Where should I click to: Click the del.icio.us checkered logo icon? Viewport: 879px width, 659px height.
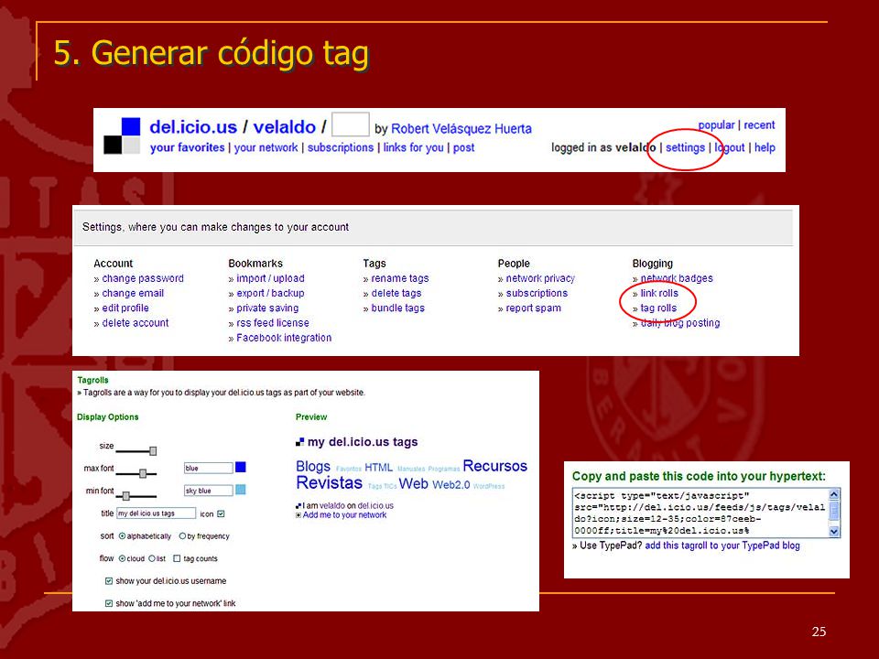(x=122, y=135)
